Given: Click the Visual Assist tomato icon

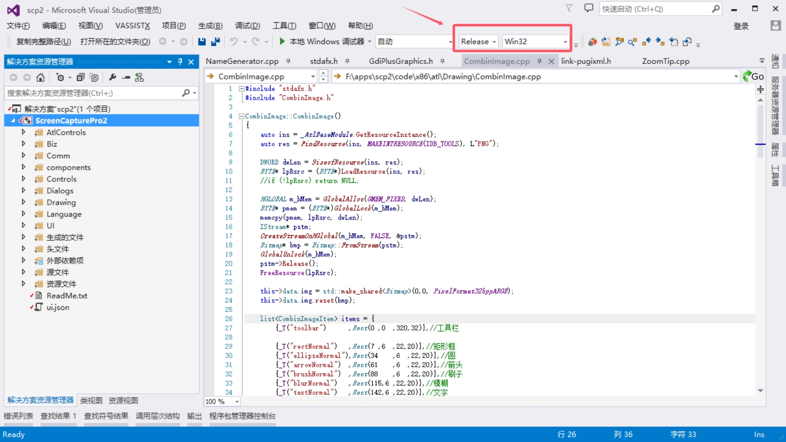Looking at the screenshot, I should pyautogui.click(x=592, y=42).
